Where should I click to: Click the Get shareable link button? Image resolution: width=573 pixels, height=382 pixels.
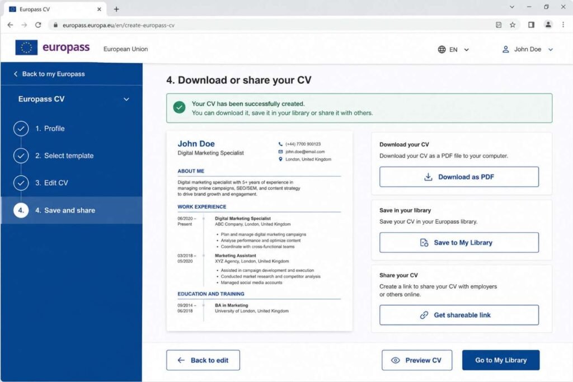point(459,315)
